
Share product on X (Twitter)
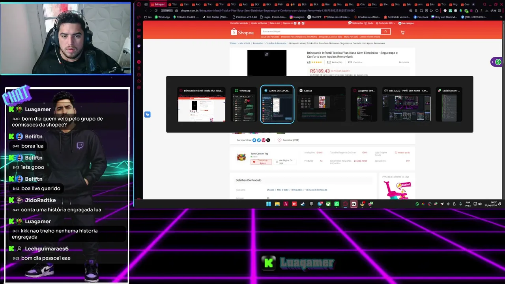[268, 140]
